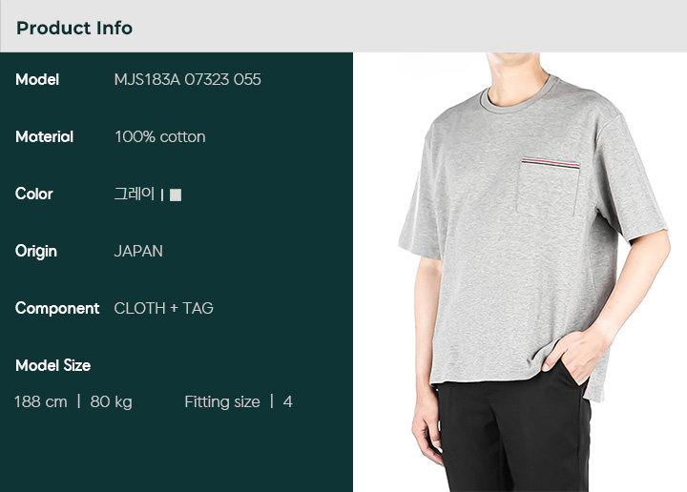The image size is (687, 492).
Task: Click model number MJS183A 07323 055
Action: (188, 80)
